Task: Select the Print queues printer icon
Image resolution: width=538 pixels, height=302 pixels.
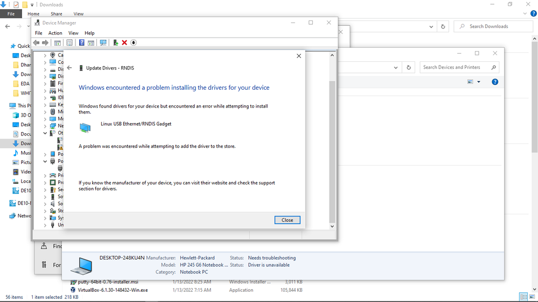Action: [x=52, y=175]
